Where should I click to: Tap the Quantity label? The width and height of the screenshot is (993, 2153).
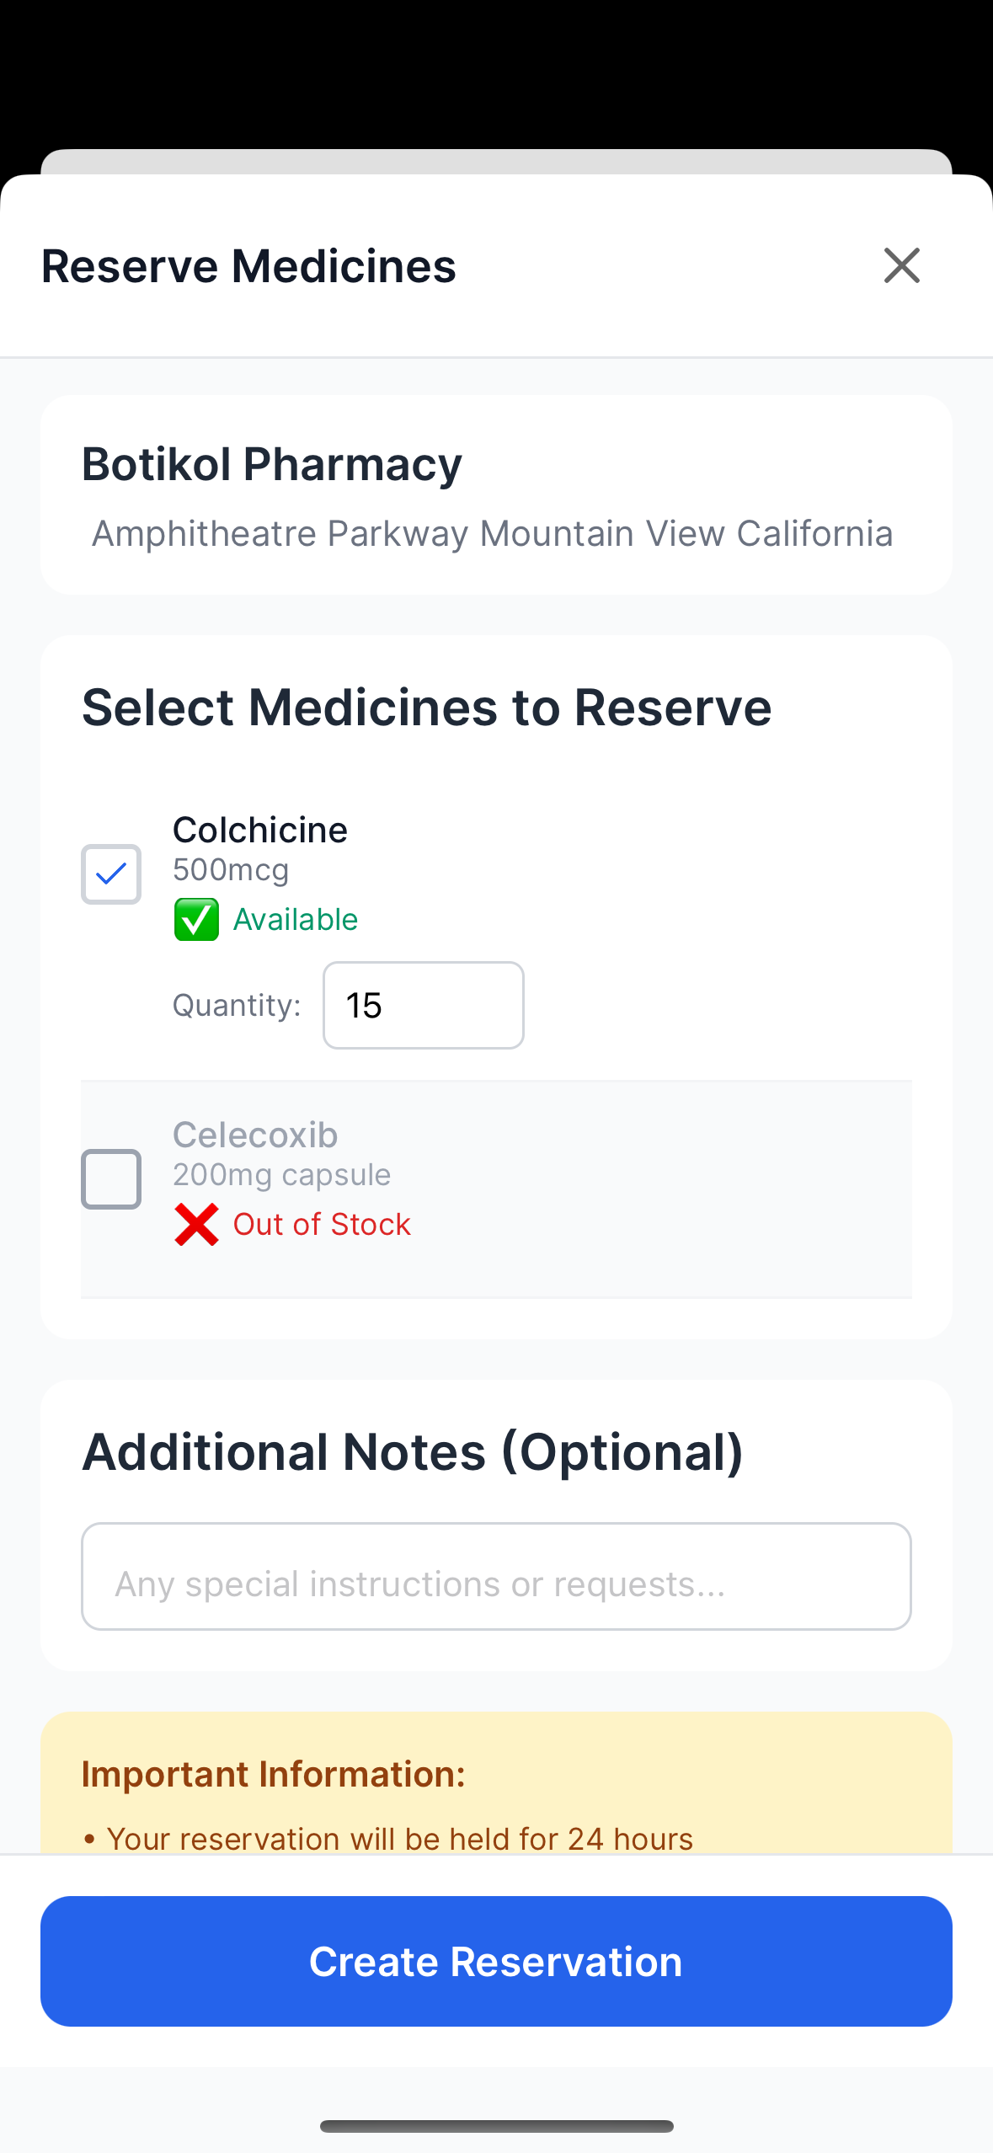pos(237,1005)
